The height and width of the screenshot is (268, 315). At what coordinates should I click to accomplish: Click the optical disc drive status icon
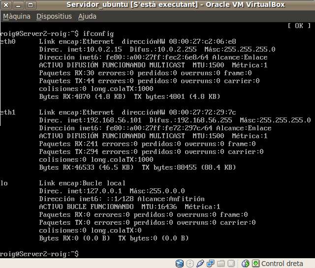tap(189, 263)
